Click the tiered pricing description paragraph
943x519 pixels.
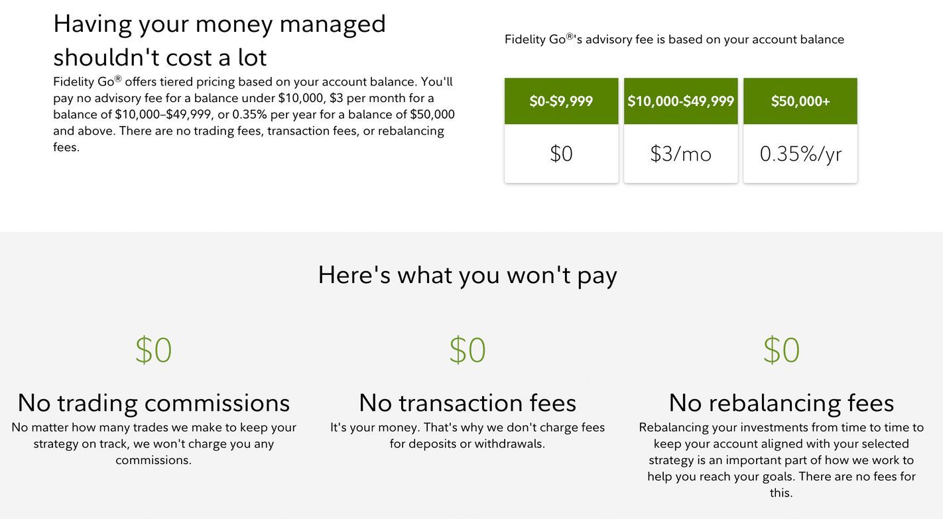[253, 114]
